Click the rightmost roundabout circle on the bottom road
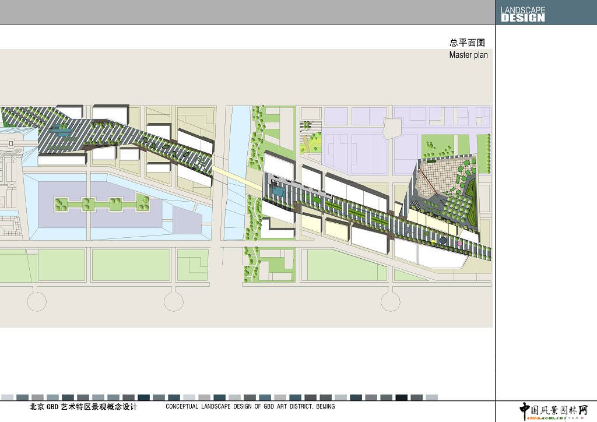This screenshot has width=597, height=422. pos(390,301)
